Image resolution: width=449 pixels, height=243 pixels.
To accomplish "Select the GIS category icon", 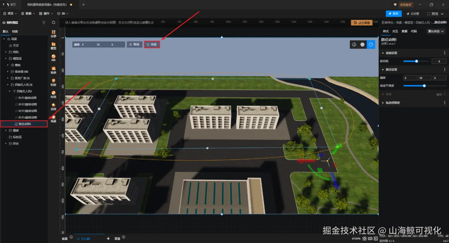I will (54, 58).
